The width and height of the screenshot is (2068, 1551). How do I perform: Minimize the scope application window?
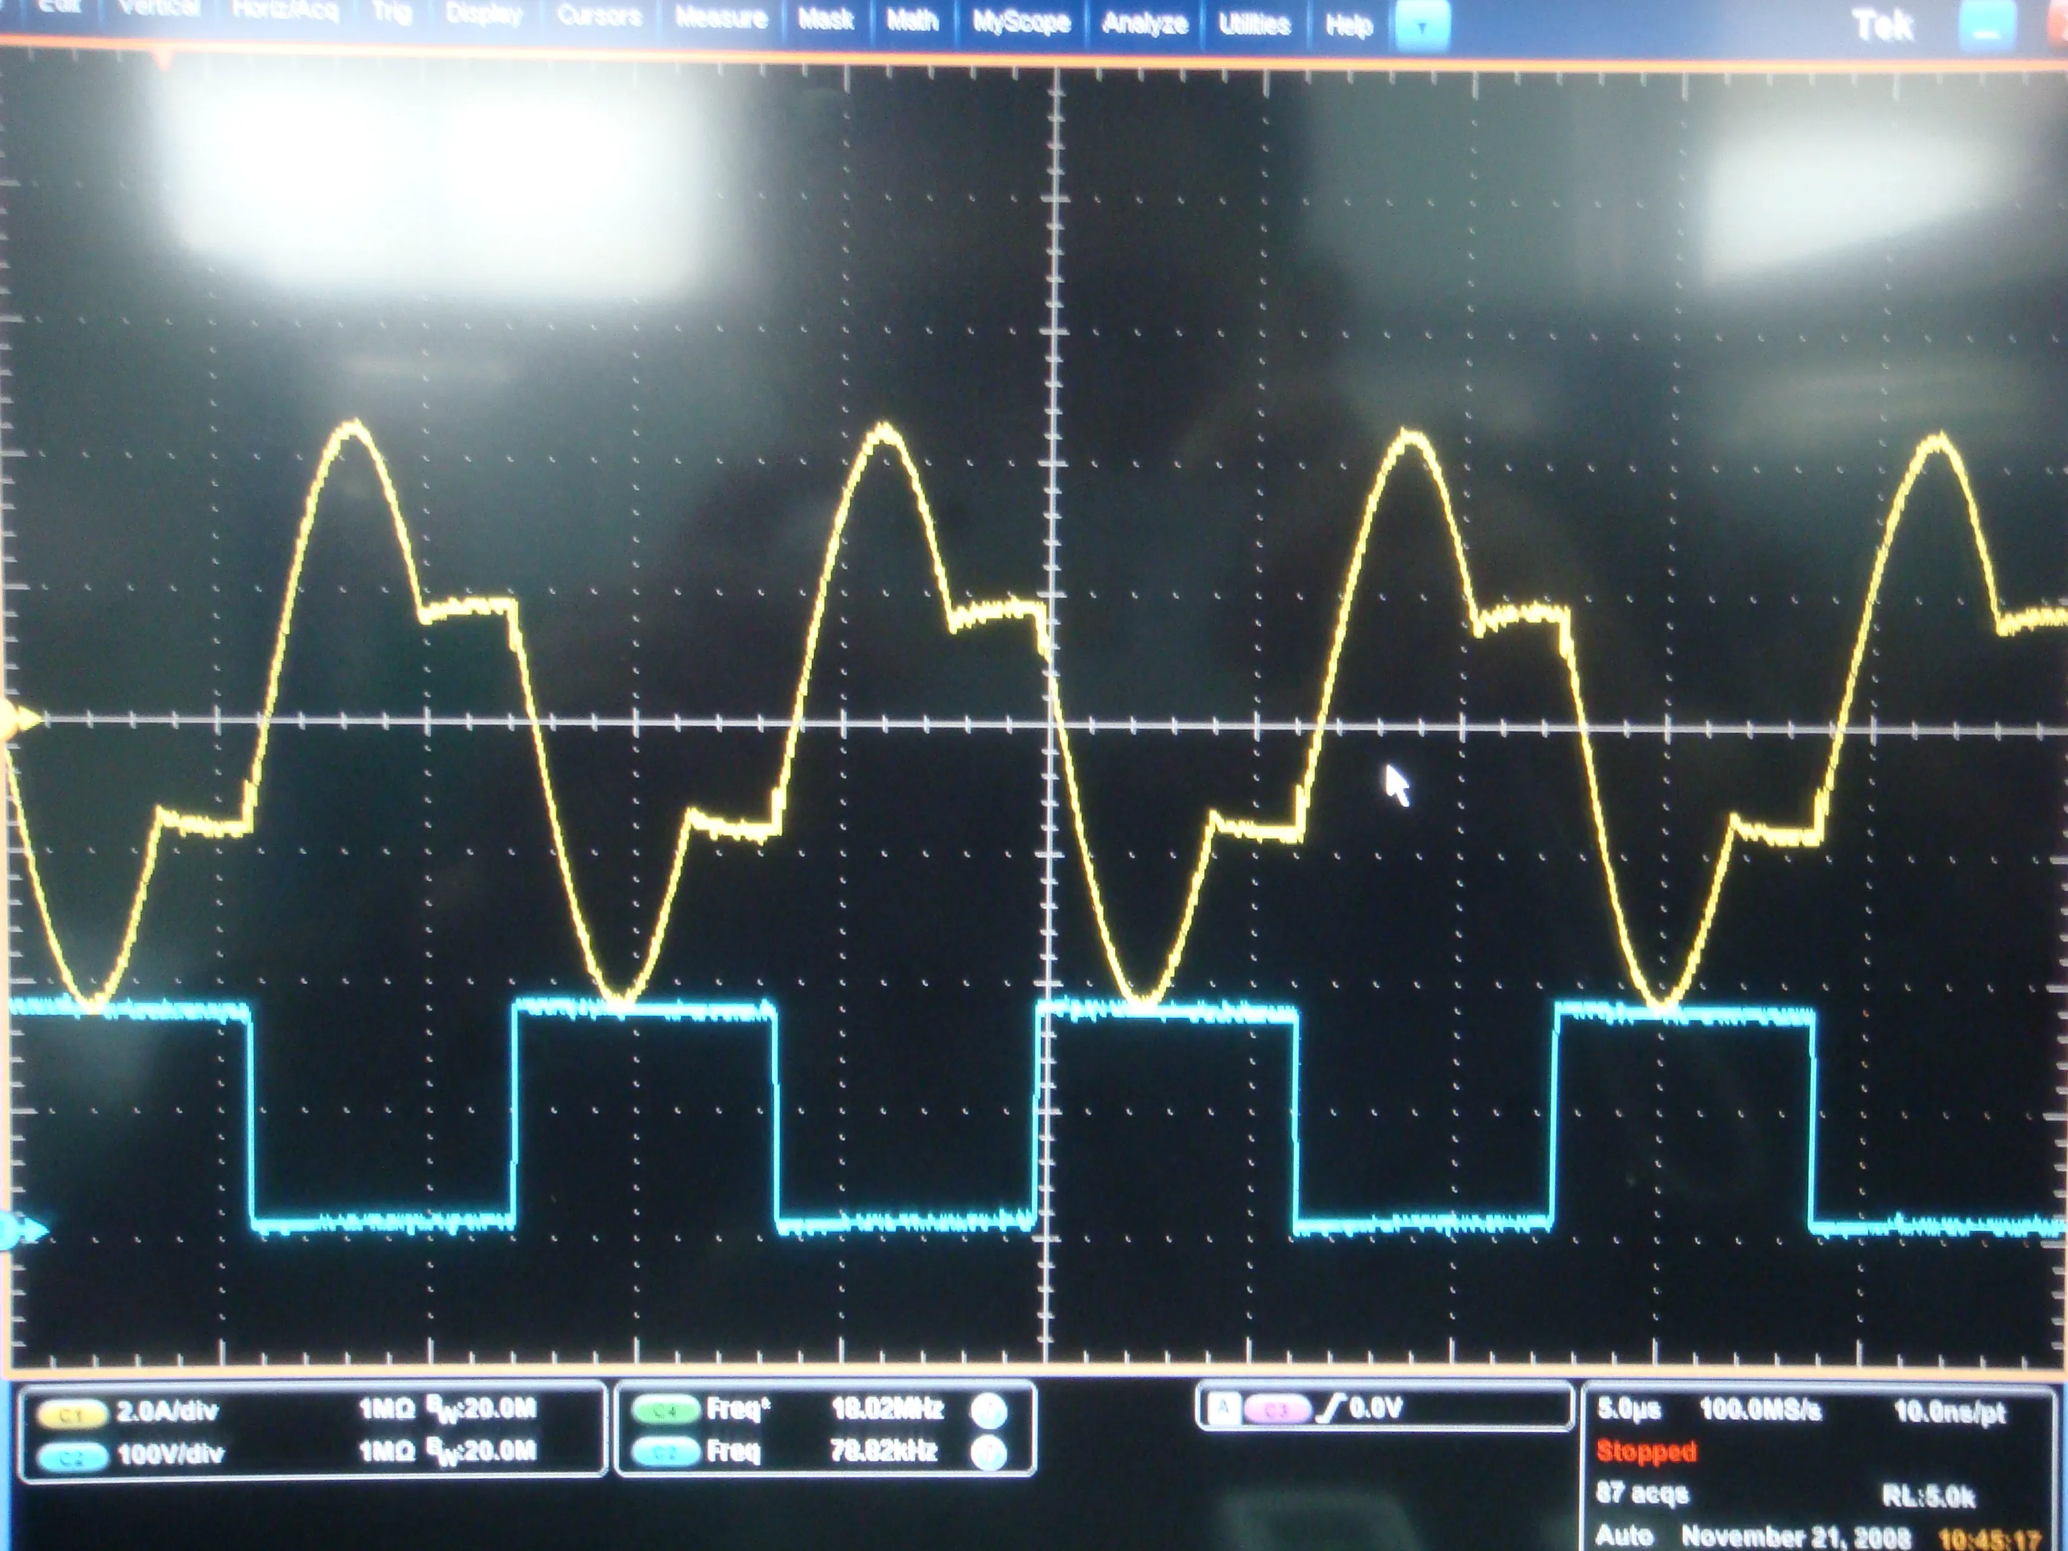pyautogui.click(x=1988, y=29)
